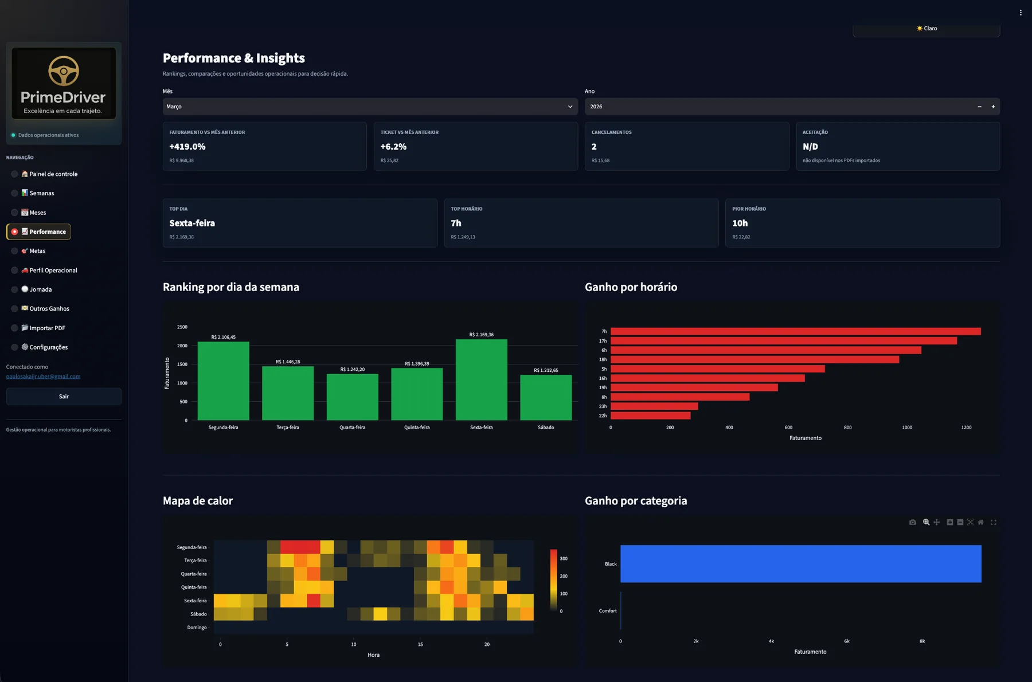Click the Cancelamentos value 2

coord(594,147)
